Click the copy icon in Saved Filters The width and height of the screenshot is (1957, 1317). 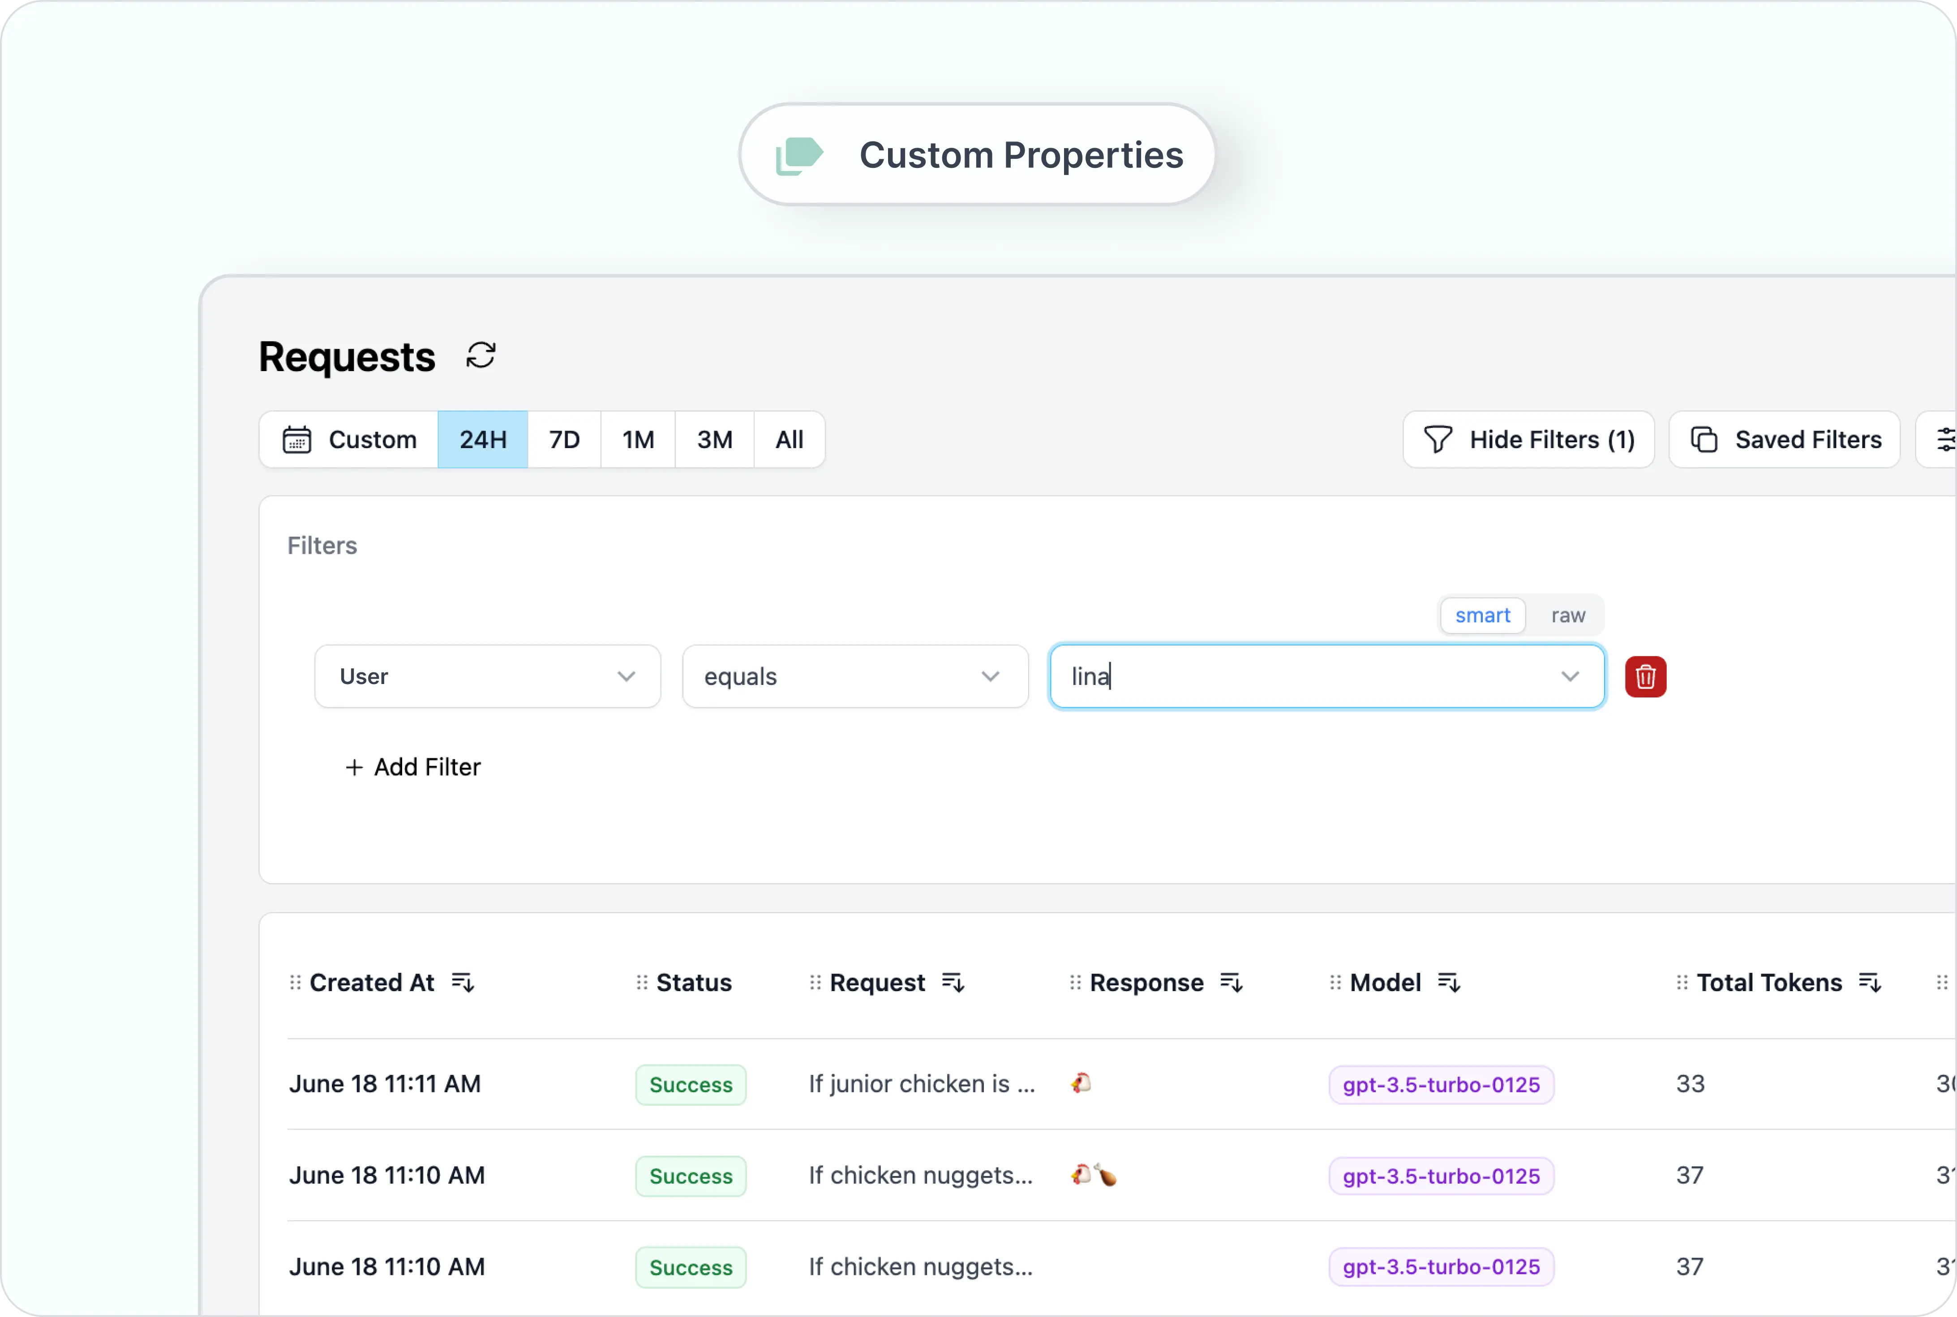[1703, 439]
